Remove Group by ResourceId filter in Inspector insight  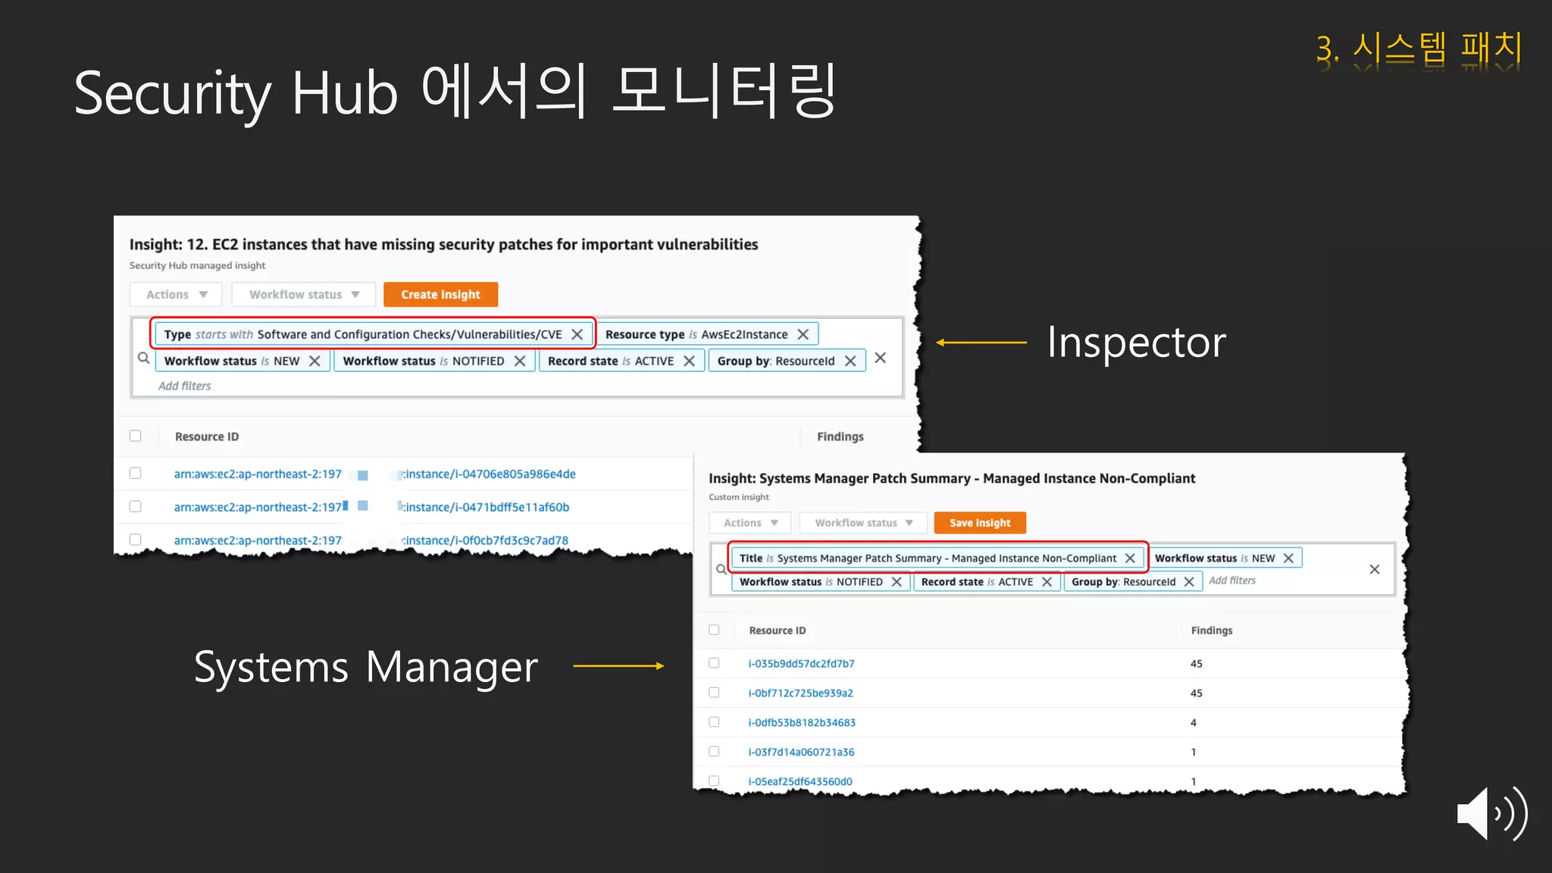[850, 361]
